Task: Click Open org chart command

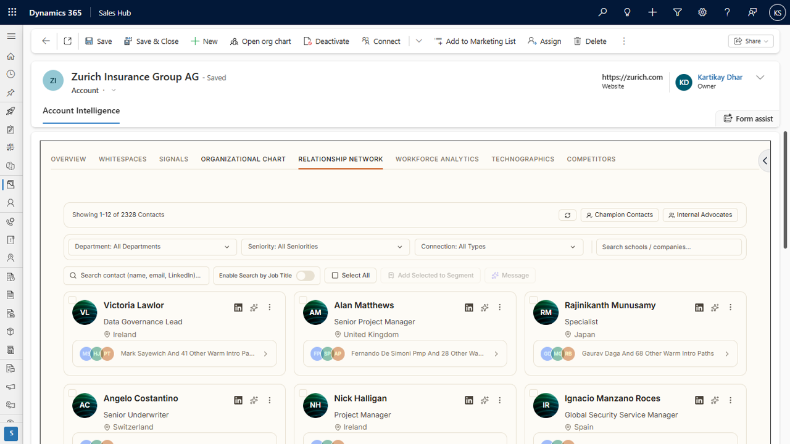Action: pos(260,41)
